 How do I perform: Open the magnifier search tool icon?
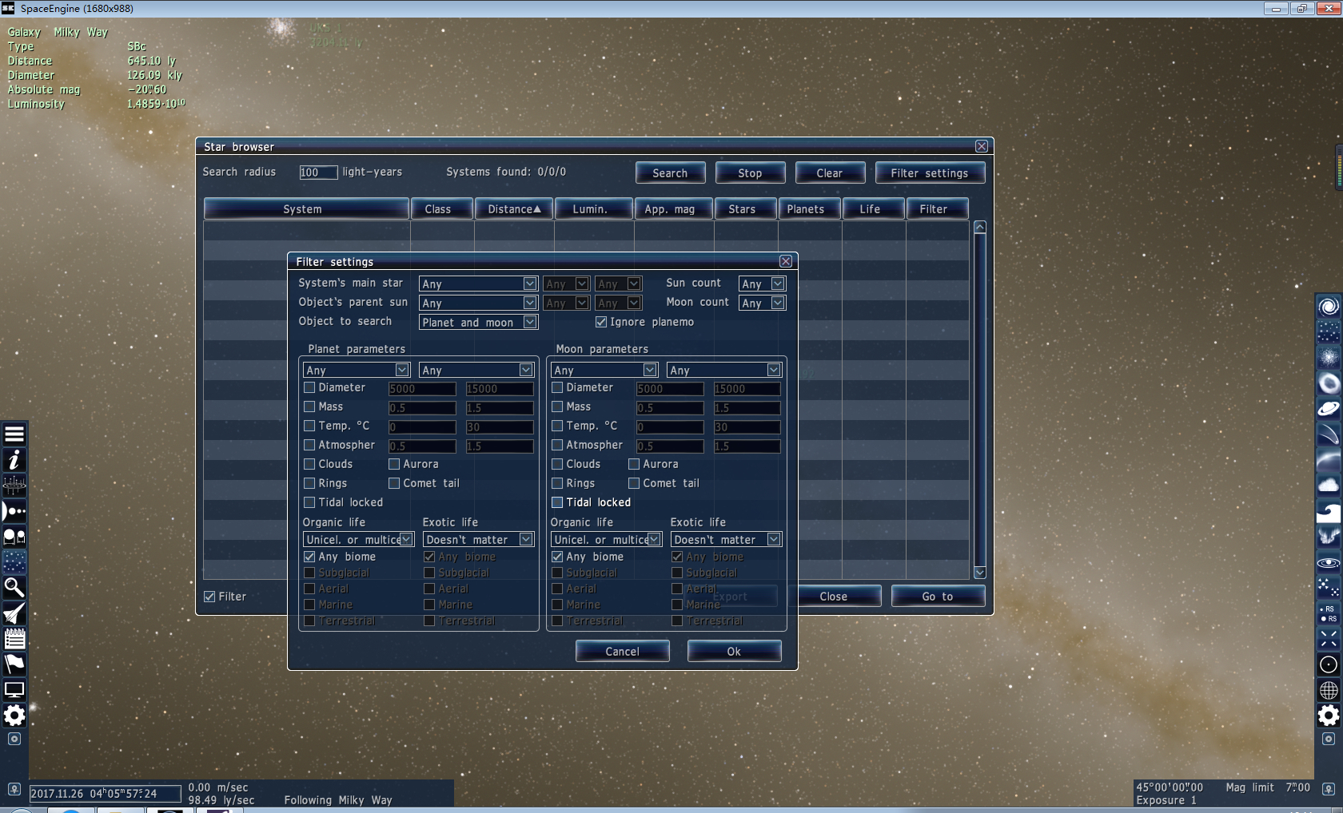[x=14, y=588]
